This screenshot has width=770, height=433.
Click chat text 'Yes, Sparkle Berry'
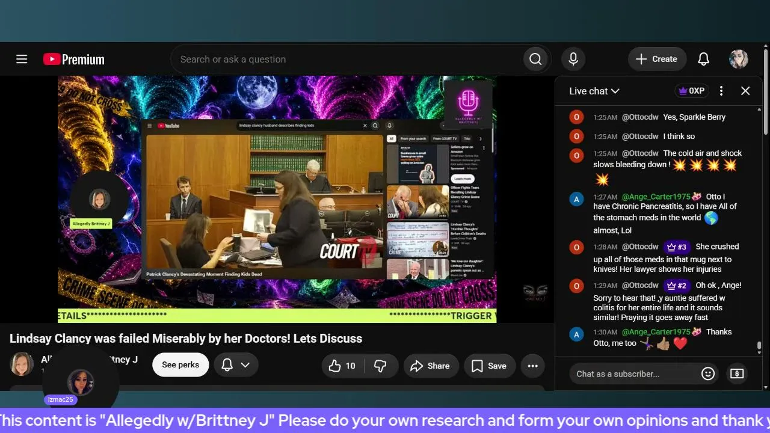694,117
